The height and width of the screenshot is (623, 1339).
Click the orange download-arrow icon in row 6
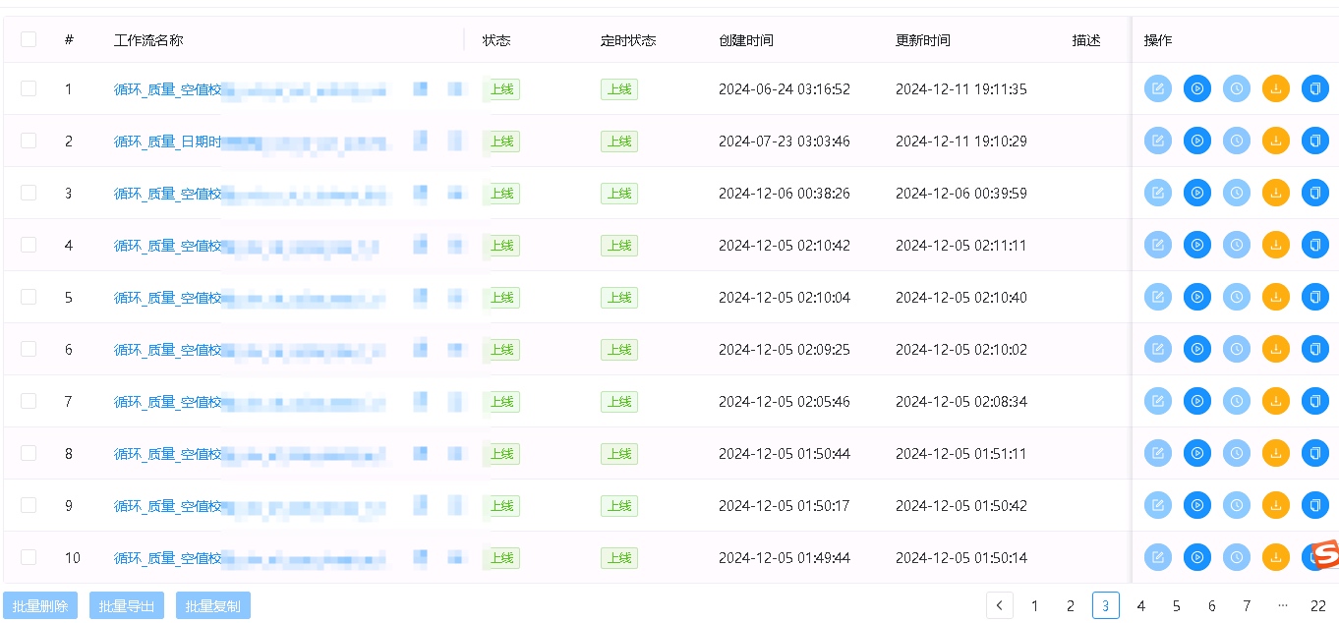(1275, 350)
